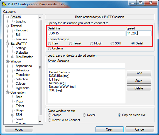This screenshot has height=135, width=159.
Task: Click the PuTTY icon in title bar
Action: 4,4
